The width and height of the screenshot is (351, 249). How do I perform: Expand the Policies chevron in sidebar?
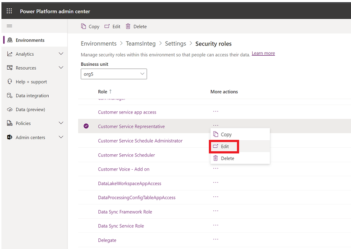(61, 123)
